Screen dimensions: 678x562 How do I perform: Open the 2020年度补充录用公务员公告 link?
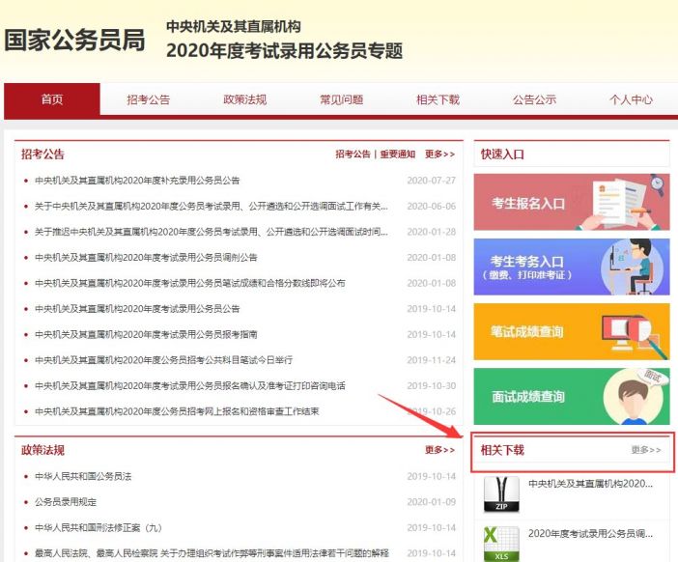click(137, 181)
